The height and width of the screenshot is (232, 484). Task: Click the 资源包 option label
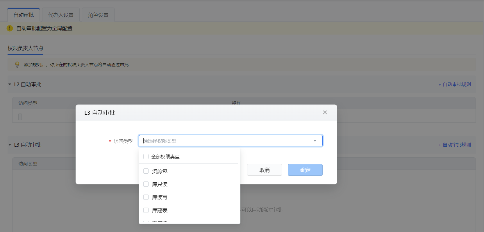click(x=160, y=171)
